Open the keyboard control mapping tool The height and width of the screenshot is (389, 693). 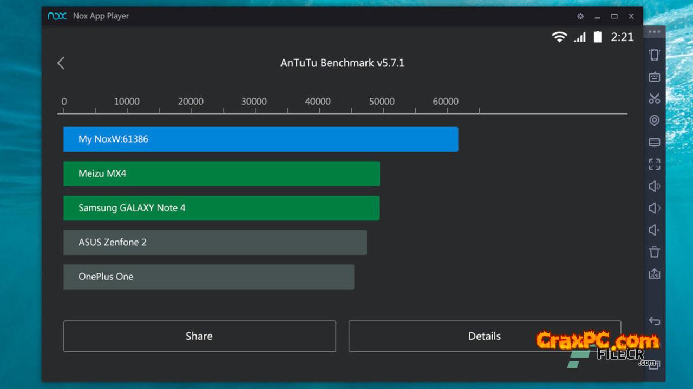tap(654, 77)
